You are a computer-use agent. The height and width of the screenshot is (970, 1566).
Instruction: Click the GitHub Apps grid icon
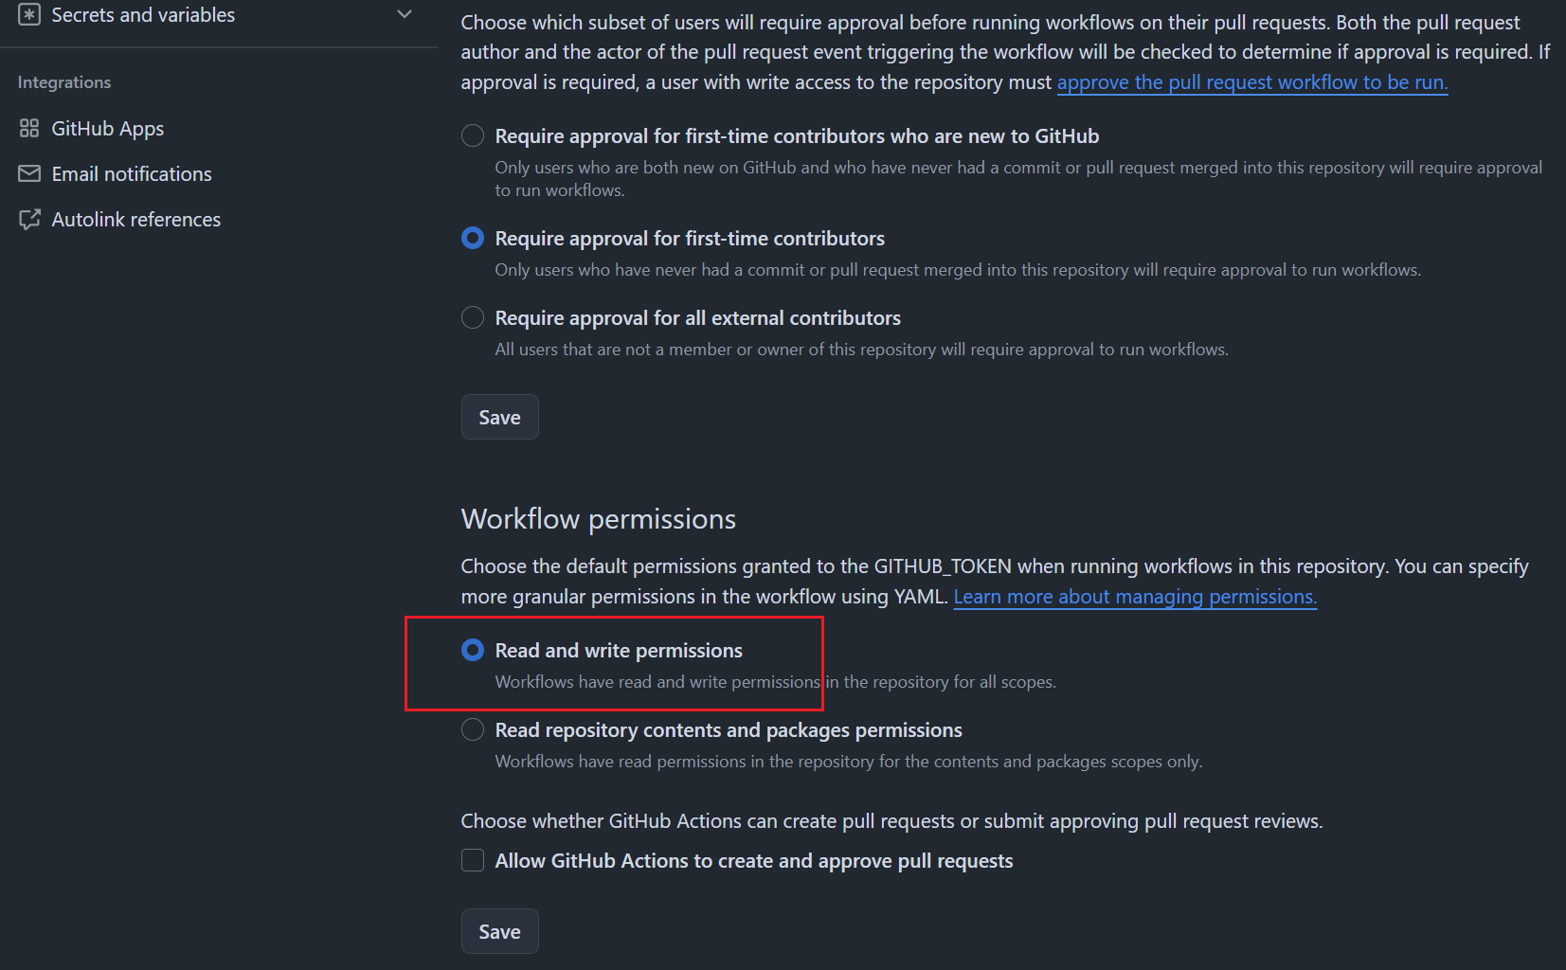29,129
